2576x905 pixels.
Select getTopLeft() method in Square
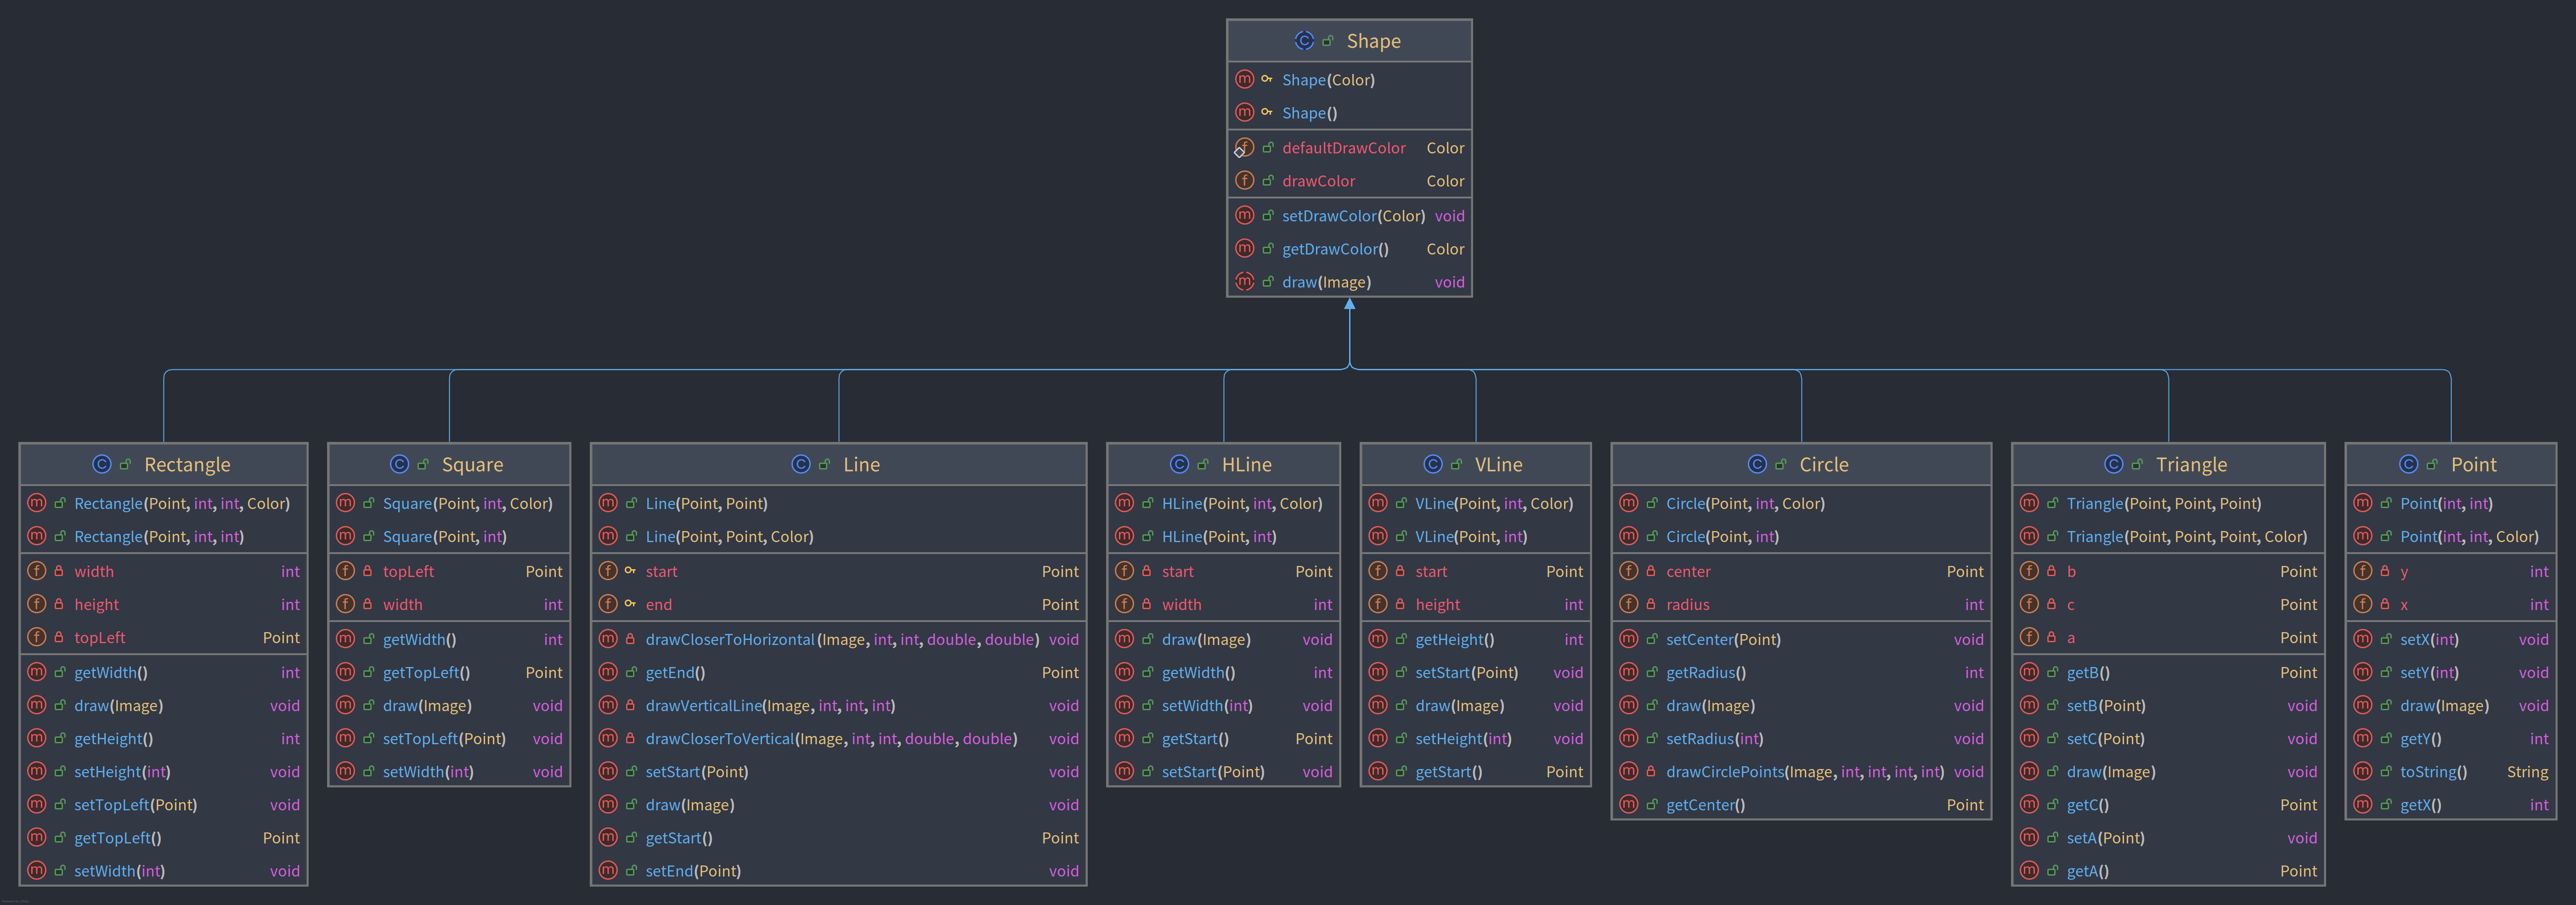pos(426,673)
